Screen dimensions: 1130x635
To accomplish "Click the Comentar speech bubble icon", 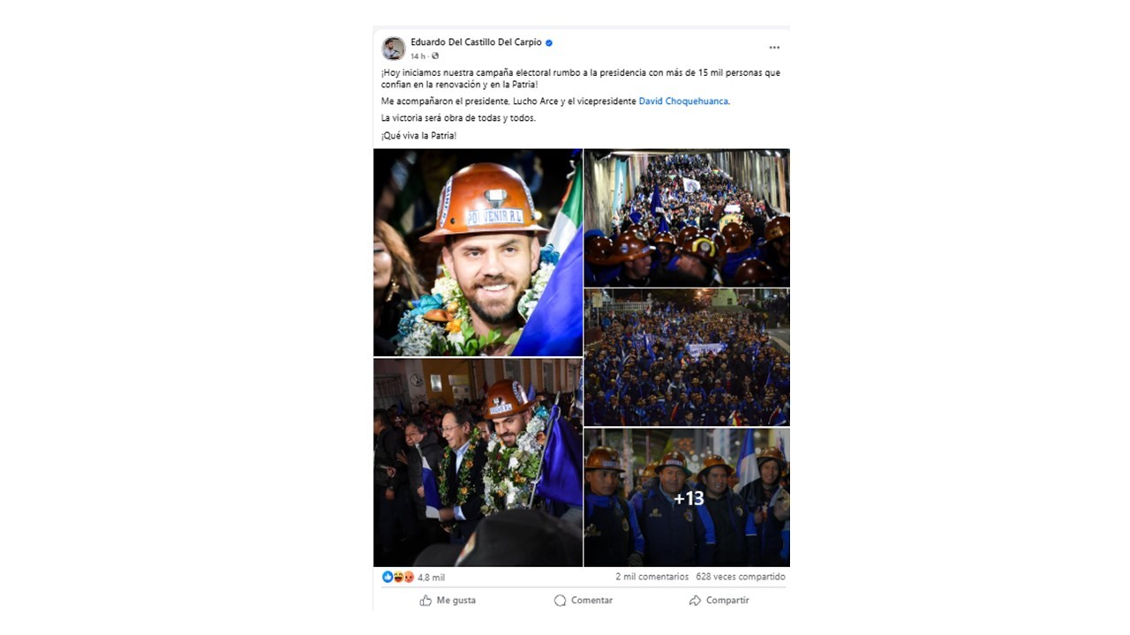I will (560, 601).
